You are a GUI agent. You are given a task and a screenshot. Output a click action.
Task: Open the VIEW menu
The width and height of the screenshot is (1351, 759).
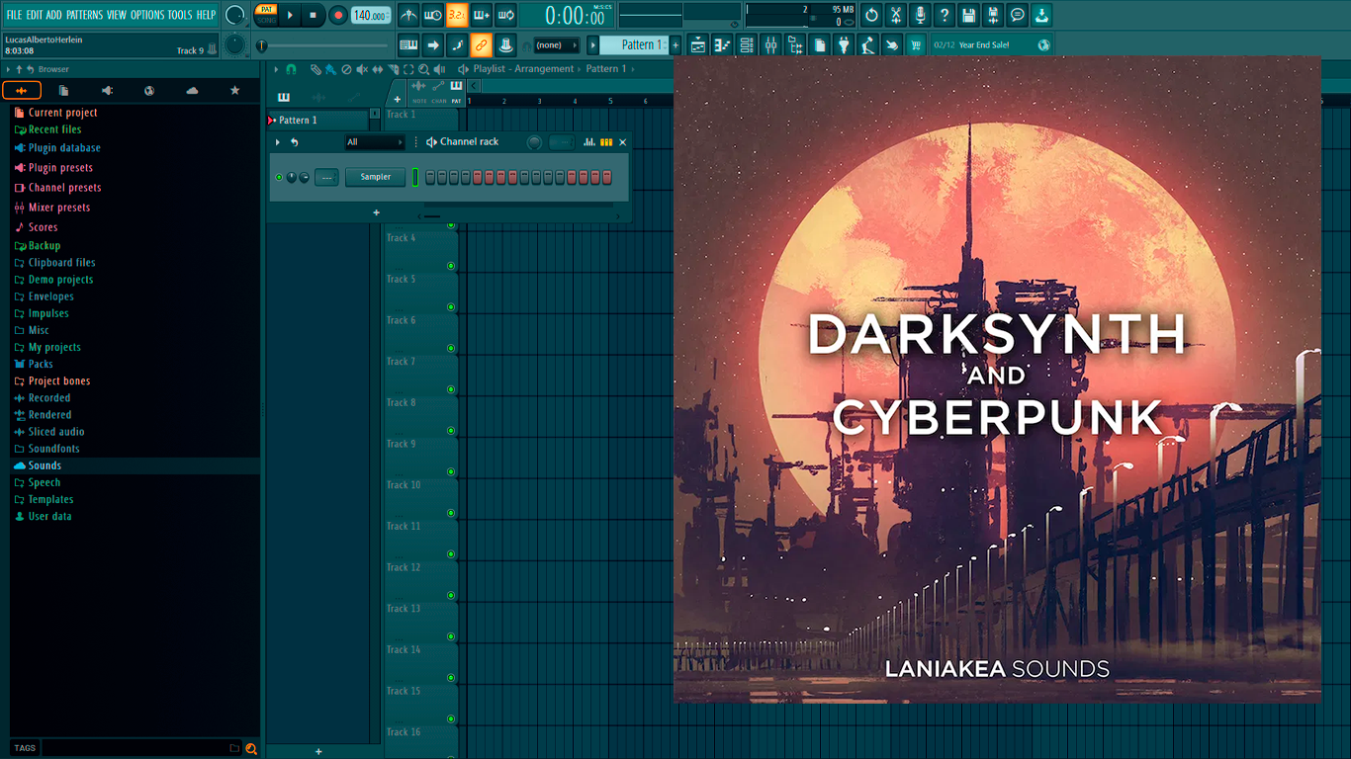pyautogui.click(x=117, y=15)
